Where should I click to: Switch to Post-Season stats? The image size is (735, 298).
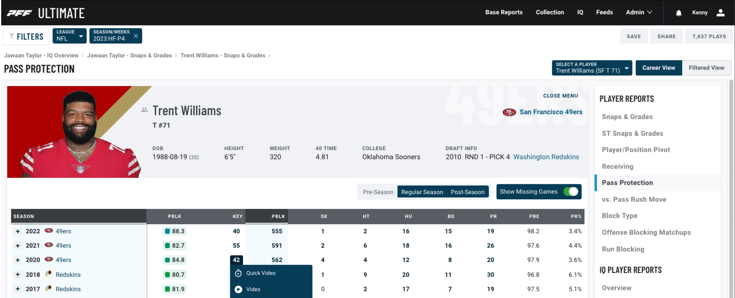(x=467, y=192)
